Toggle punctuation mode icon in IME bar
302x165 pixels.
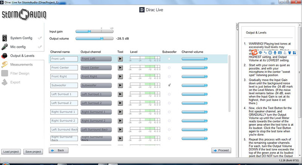tap(265, 52)
